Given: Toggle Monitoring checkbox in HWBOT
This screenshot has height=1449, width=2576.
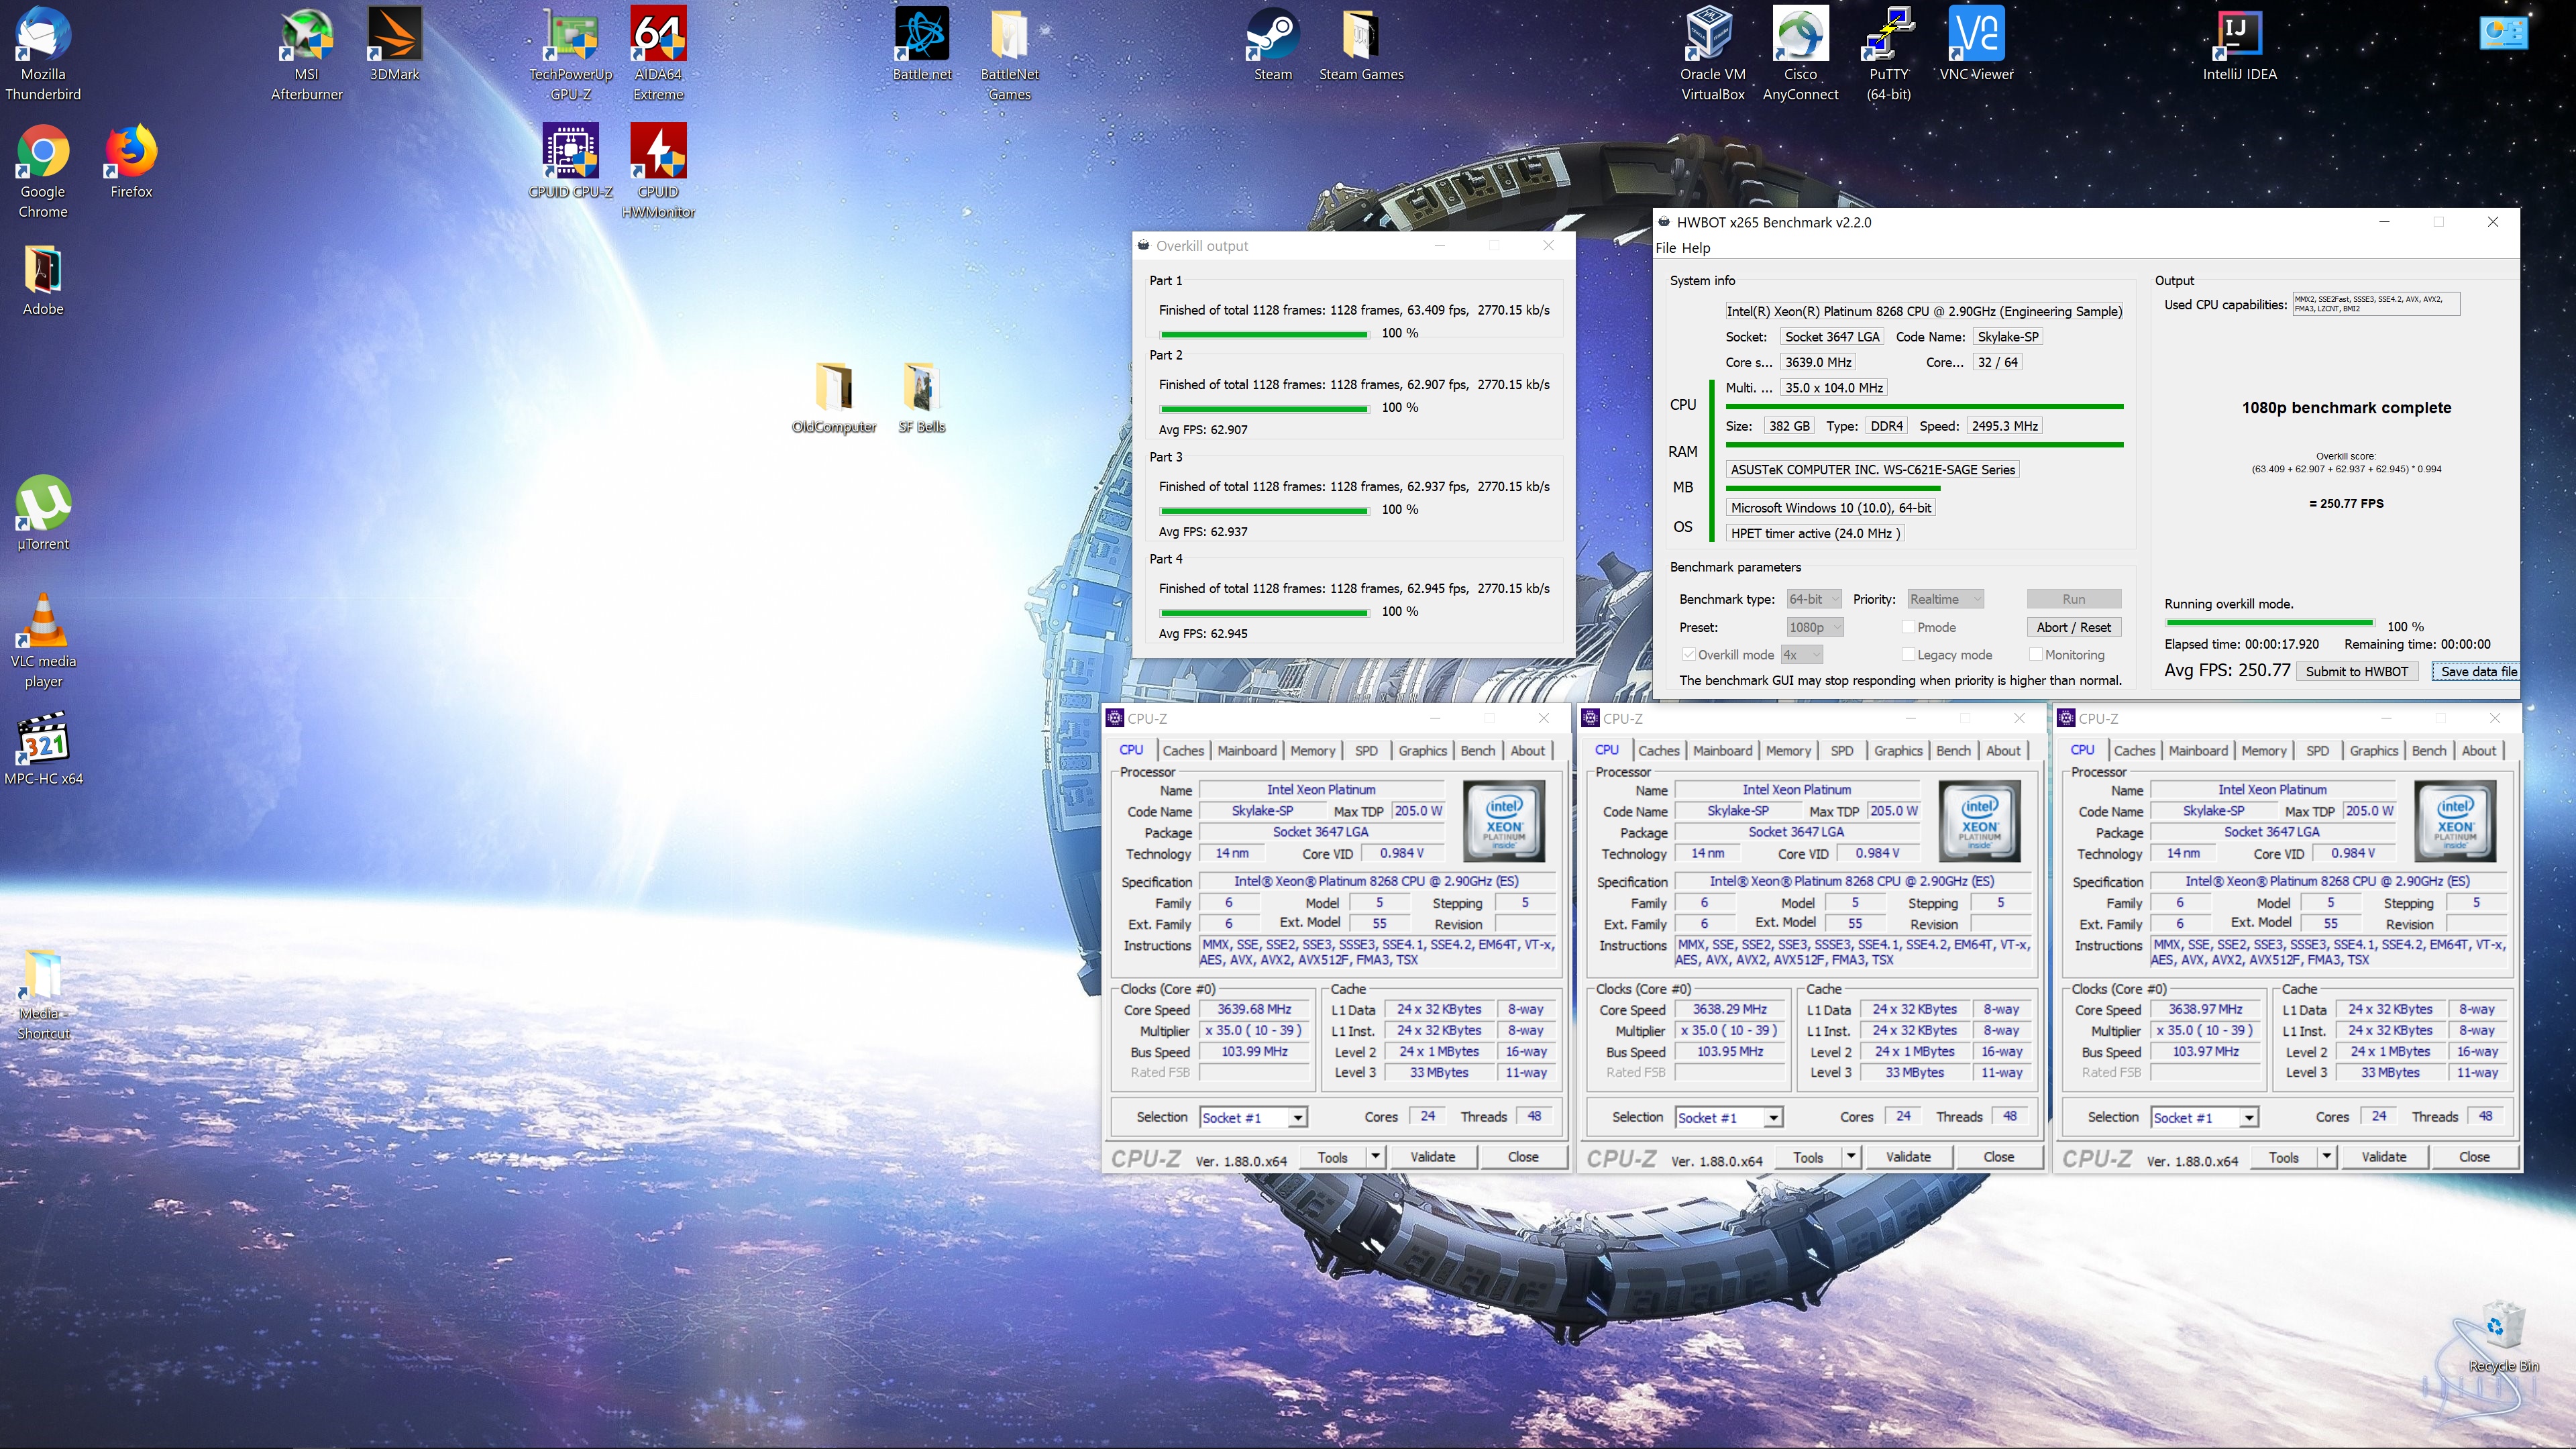Looking at the screenshot, I should pos(2035,655).
